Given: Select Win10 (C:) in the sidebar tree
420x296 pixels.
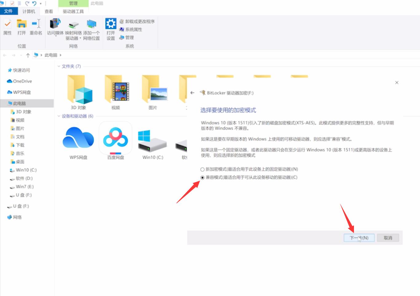Looking at the screenshot, I should pos(23,170).
